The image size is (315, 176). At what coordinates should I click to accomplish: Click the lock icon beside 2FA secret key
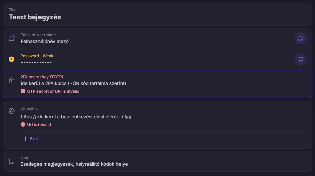[12, 80]
